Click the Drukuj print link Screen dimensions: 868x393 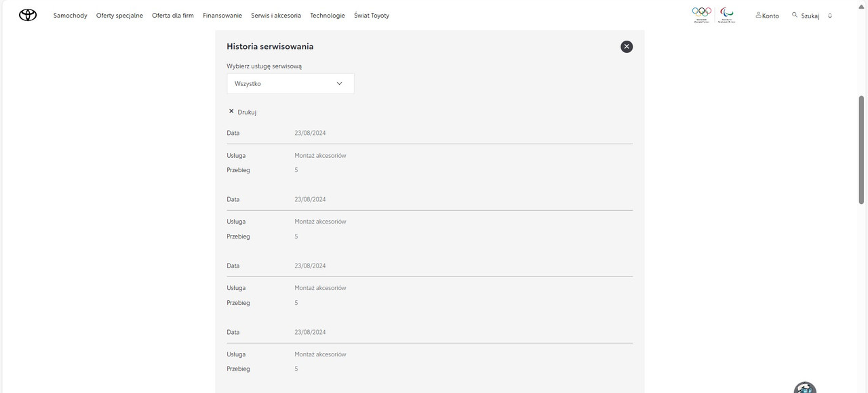coord(242,112)
